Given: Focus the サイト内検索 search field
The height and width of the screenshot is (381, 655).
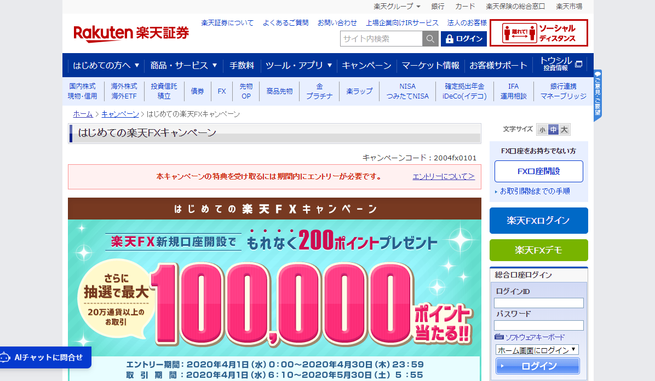Looking at the screenshot, I should 381,39.
